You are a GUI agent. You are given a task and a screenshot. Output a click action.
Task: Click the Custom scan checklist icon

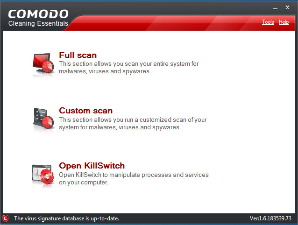coord(43,119)
